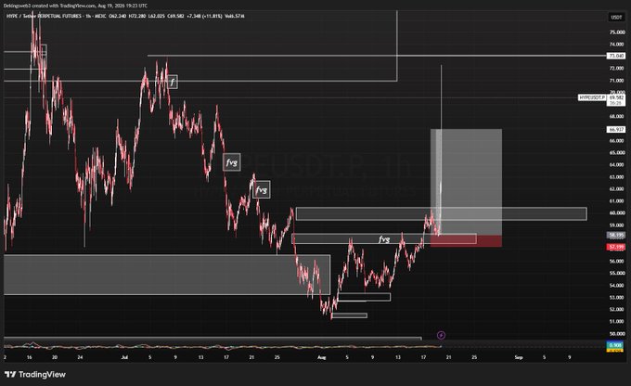Open the USDT currency selector on the price axis
Viewport: 631px width, 386px height.
tap(616, 18)
